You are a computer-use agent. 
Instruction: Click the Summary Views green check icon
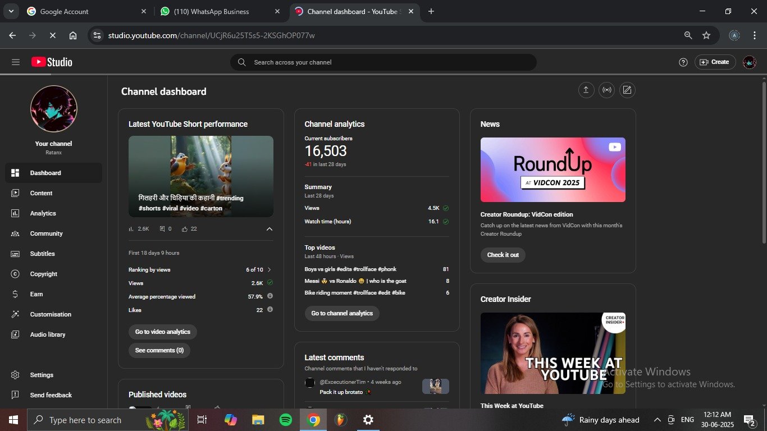[x=446, y=208]
